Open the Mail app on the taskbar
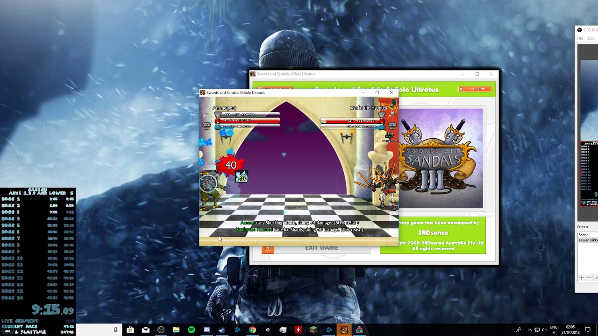Screen dimensions: 598x336 point(146,330)
